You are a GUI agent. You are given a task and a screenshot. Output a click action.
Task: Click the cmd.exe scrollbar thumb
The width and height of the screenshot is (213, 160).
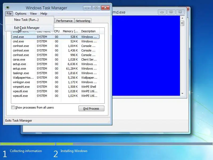point(182,23)
